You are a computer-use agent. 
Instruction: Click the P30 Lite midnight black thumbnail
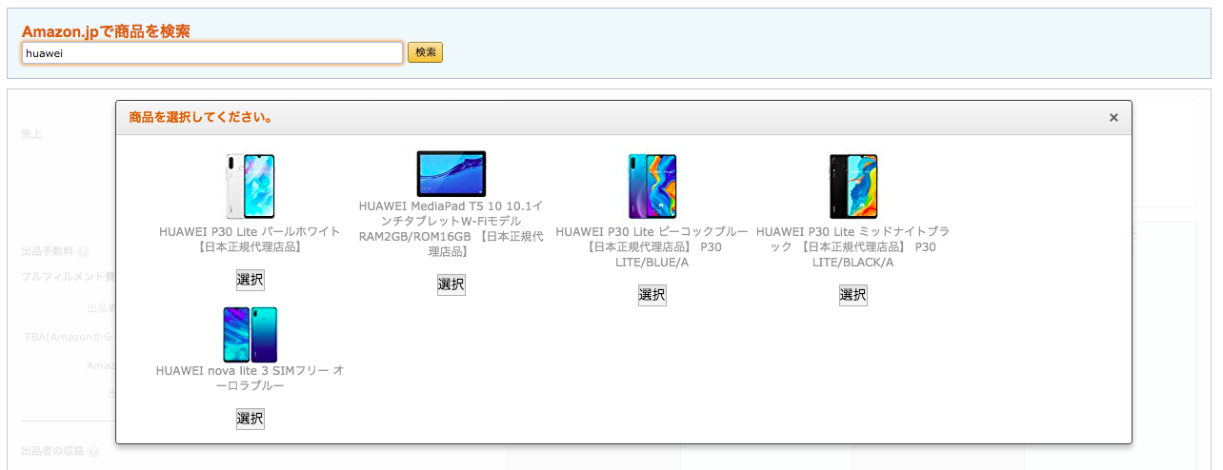click(x=853, y=186)
